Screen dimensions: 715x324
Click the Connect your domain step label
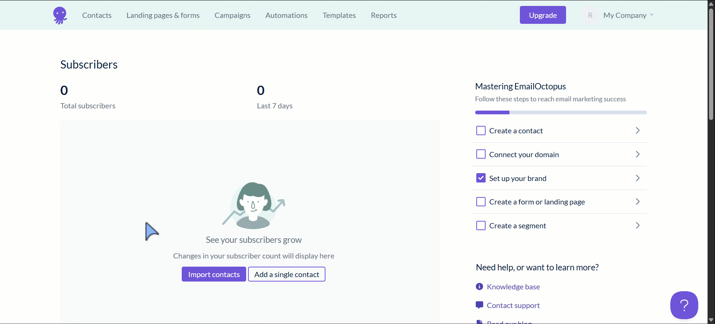click(x=524, y=155)
